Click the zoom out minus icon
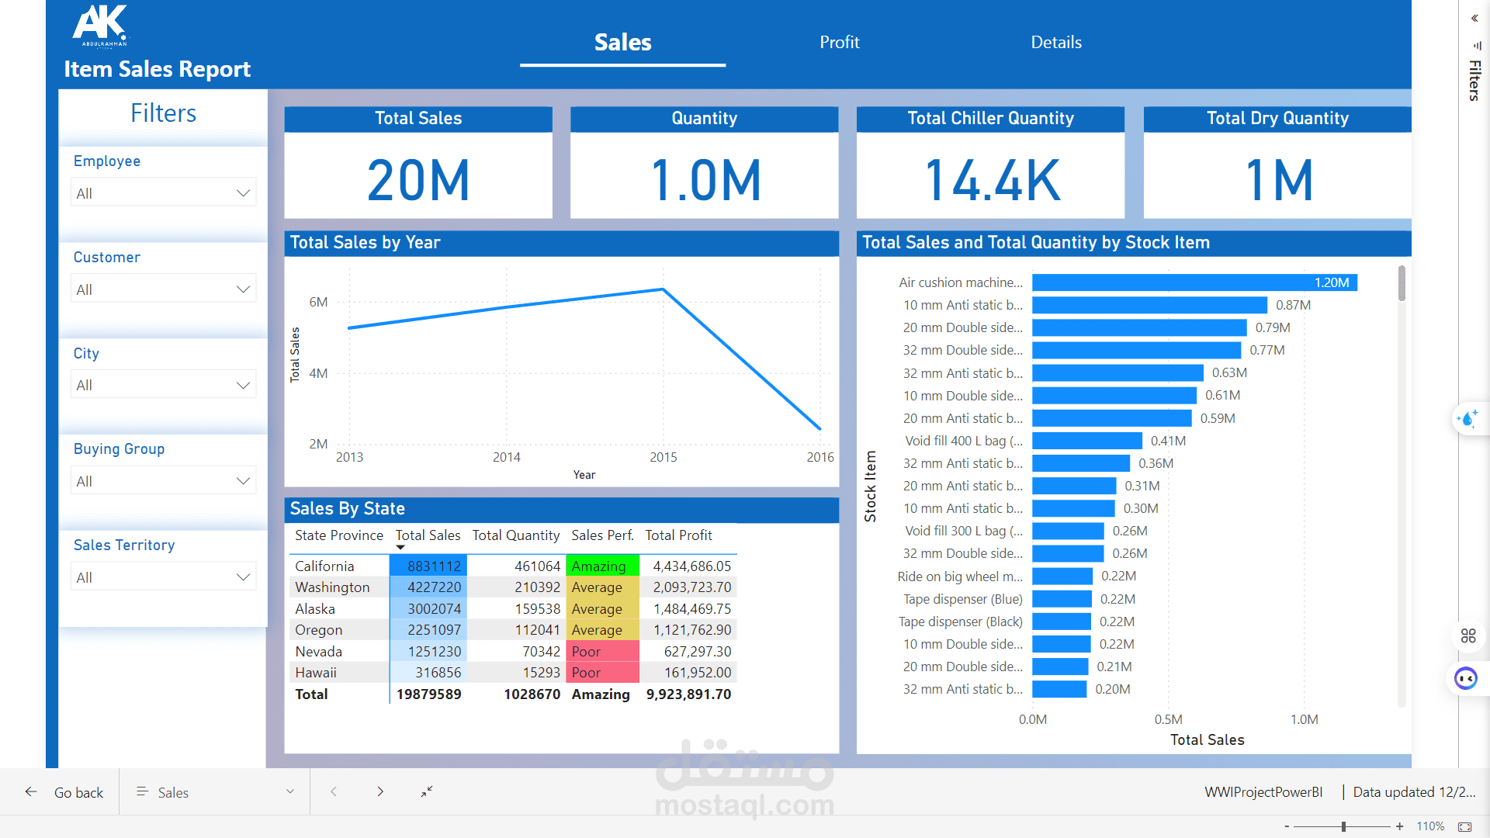This screenshot has width=1490, height=838. tap(1287, 827)
